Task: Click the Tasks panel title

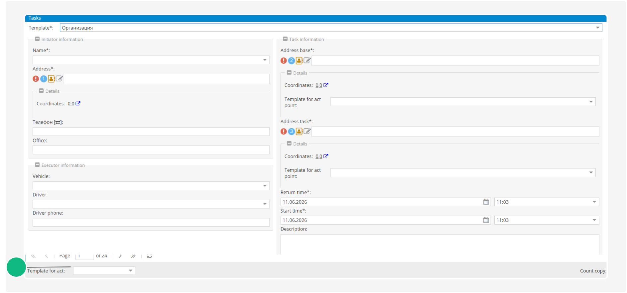Action: 35,18
